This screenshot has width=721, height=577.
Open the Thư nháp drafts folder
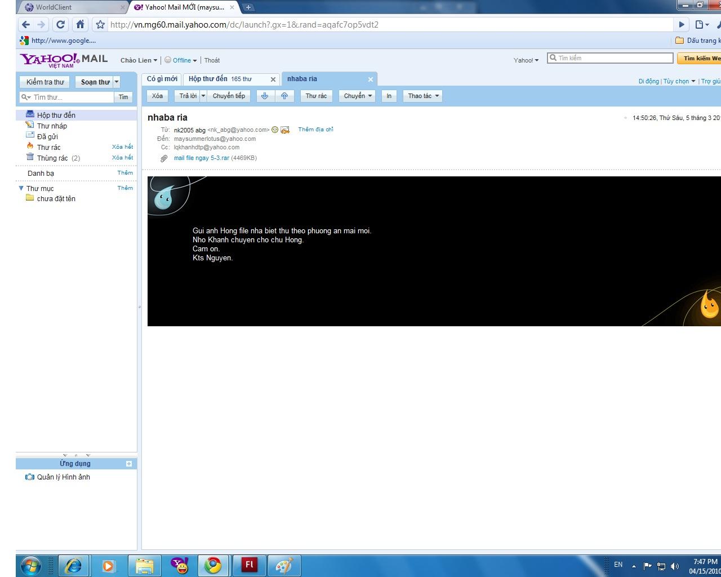click(52, 126)
